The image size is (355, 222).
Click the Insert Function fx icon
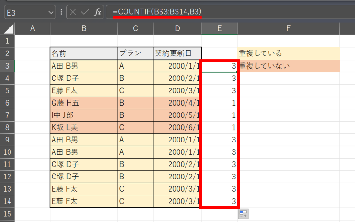(98, 12)
